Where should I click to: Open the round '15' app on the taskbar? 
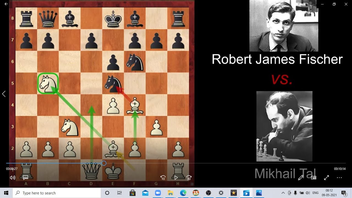tap(196, 193)
